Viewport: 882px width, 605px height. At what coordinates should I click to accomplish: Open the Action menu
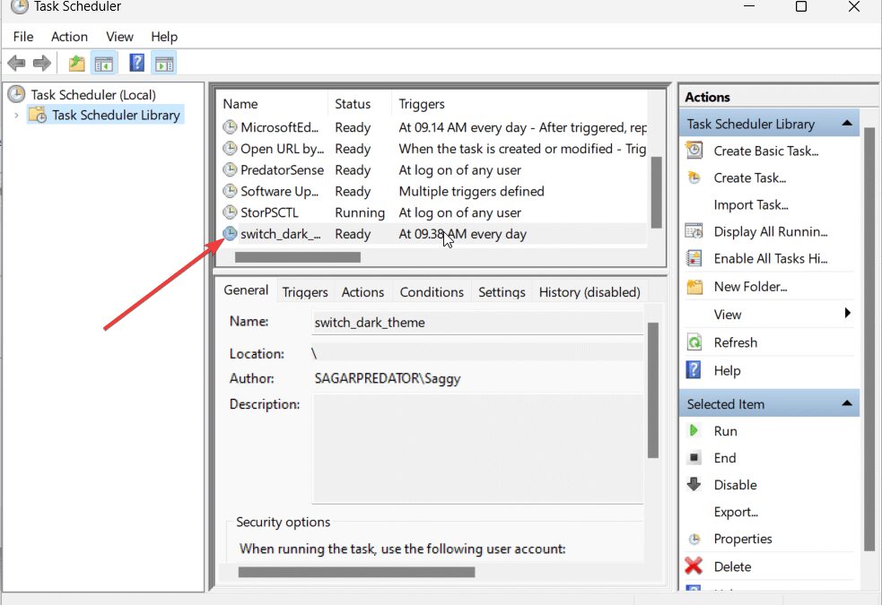click(69, 37)
